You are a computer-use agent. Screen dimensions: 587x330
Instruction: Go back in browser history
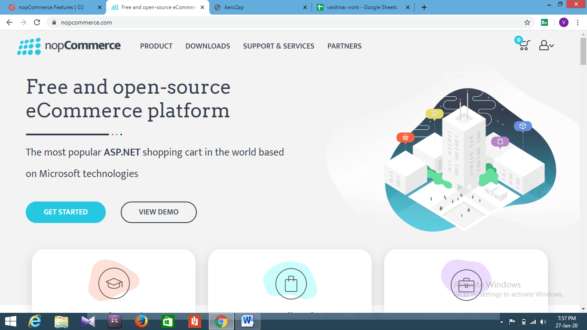pos(9,22)
